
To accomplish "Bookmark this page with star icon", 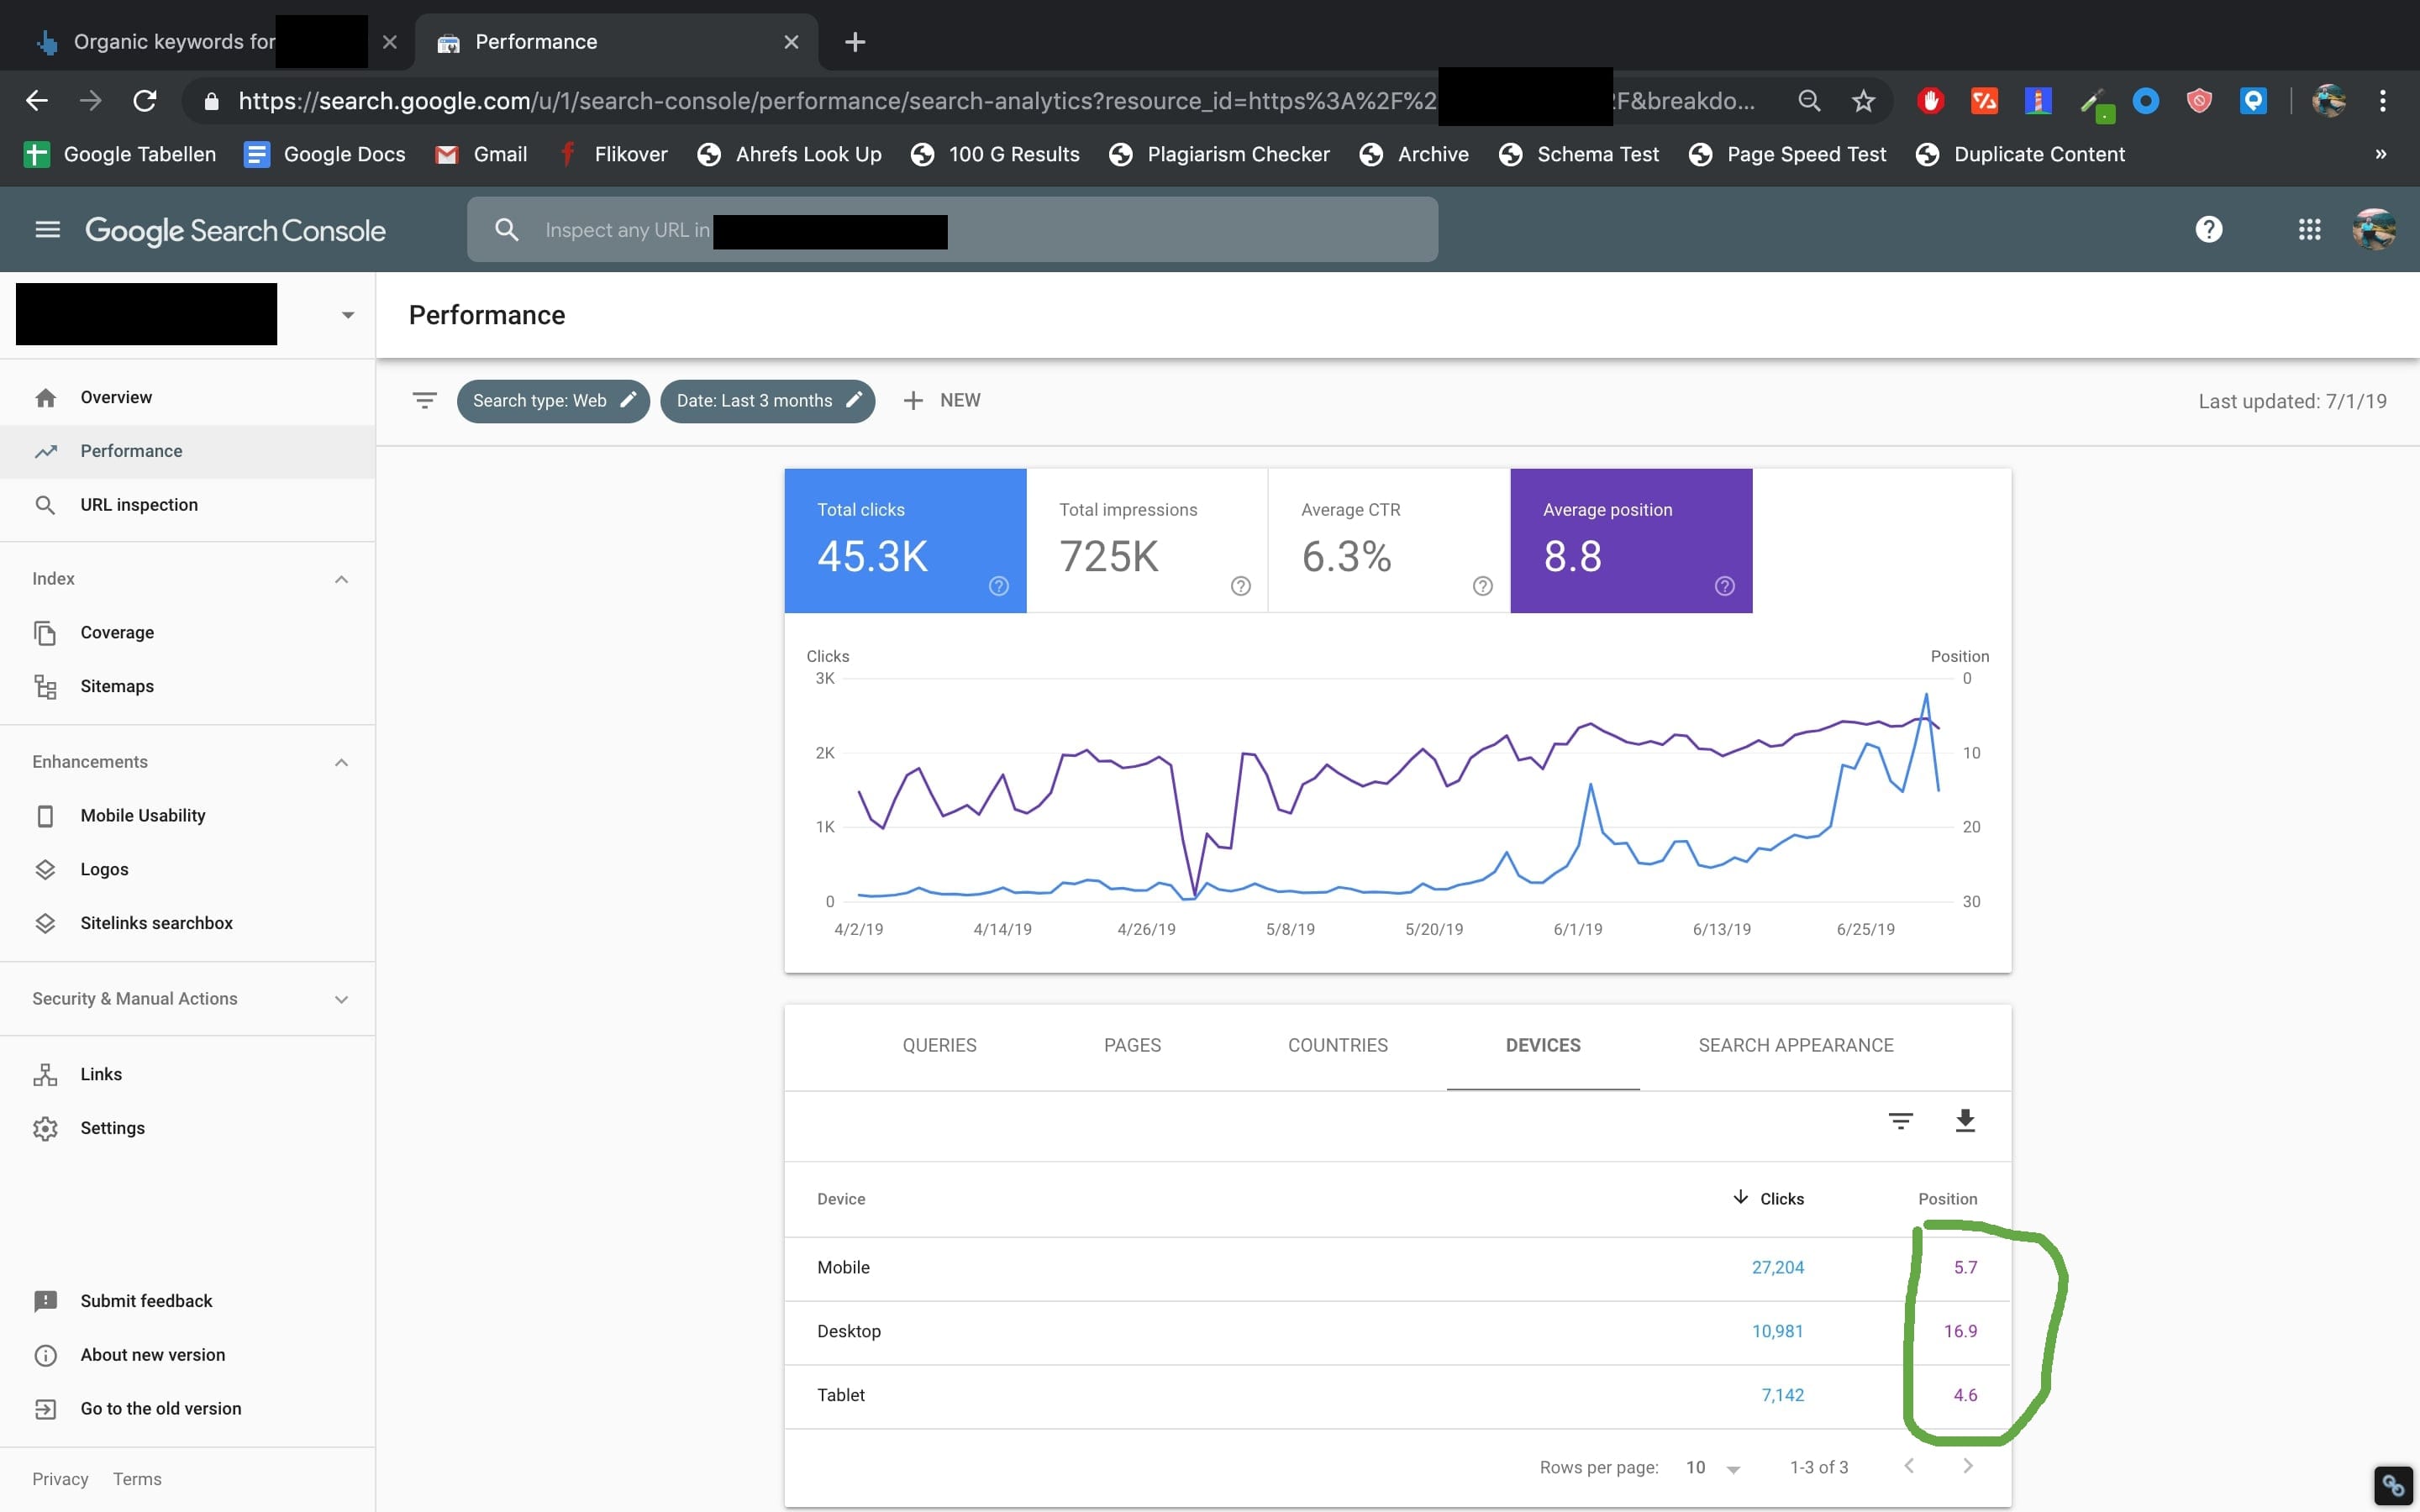I will point(1863,101).
